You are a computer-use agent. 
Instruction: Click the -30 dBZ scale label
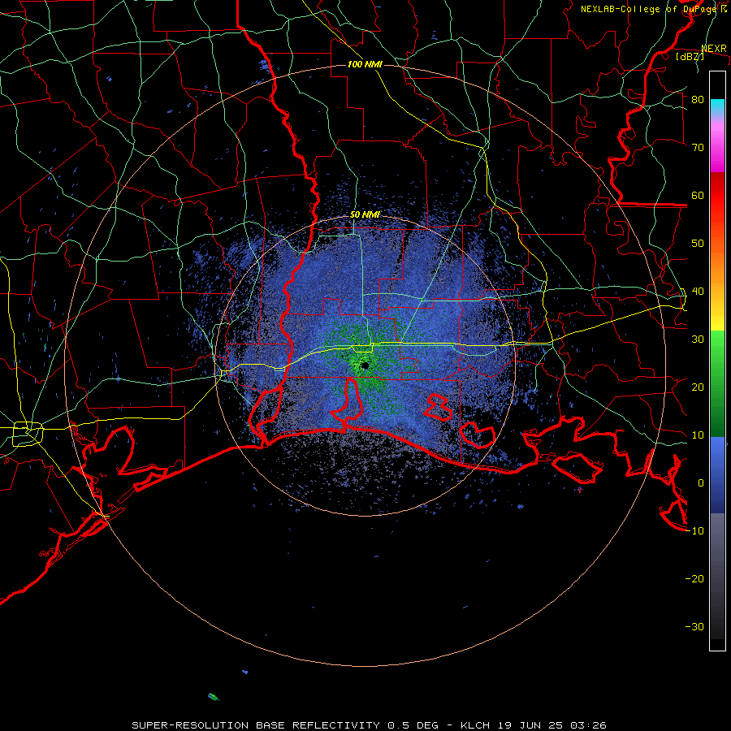tap(694, 626)
